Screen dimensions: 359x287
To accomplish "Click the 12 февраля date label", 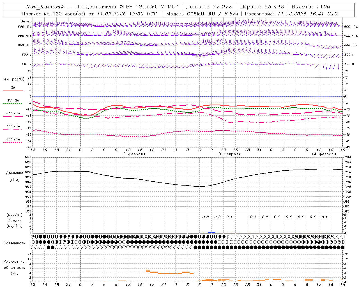I will pyautogui.click(x=133, y=154).
